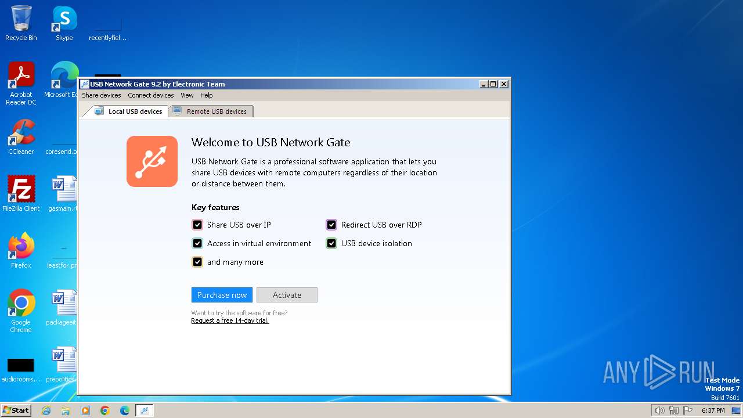Click the Action Center flag icon

688,410
